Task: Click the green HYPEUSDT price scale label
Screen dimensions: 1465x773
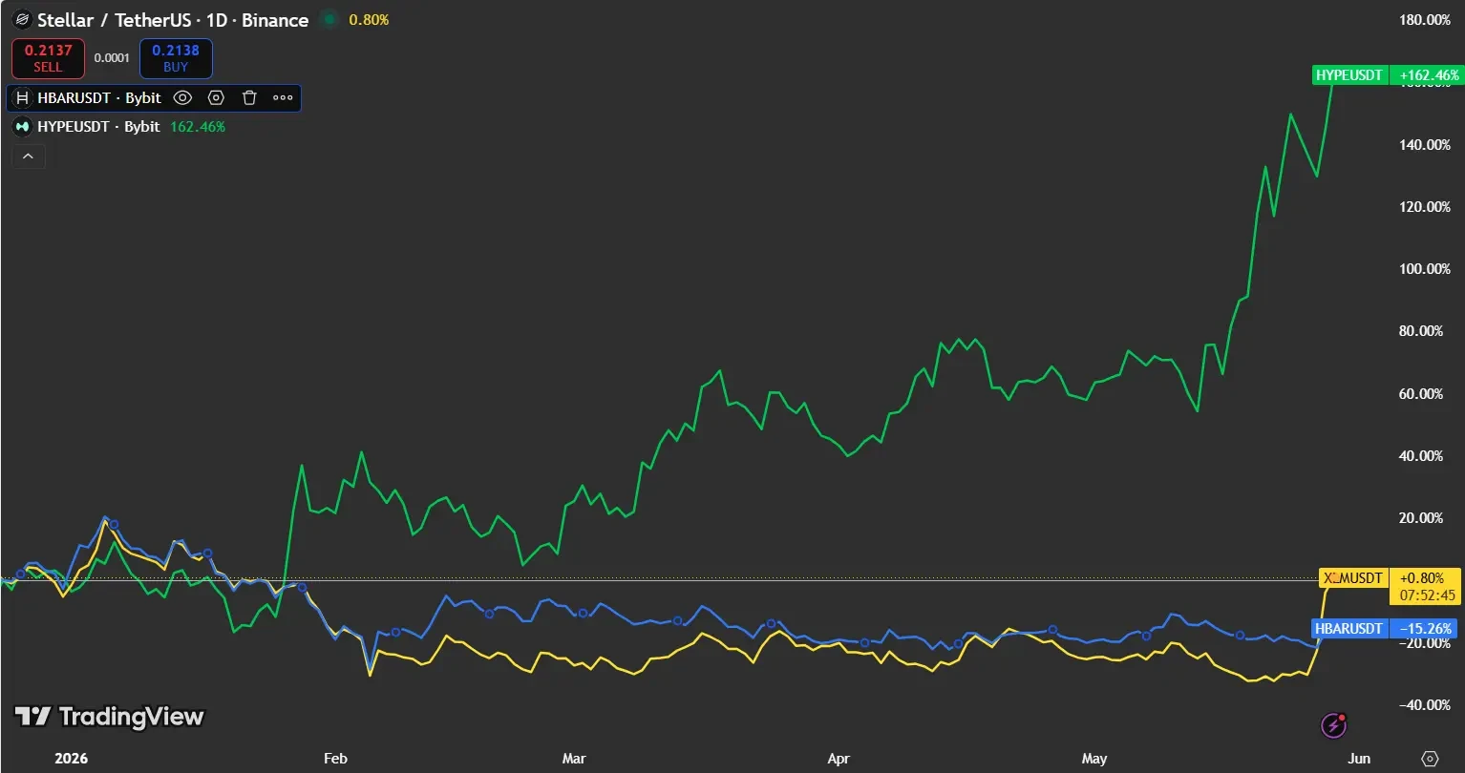Action: point(1349,75)
